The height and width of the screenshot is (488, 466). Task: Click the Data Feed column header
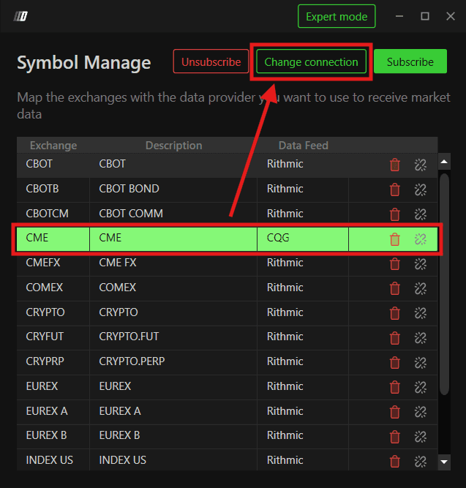303,146
